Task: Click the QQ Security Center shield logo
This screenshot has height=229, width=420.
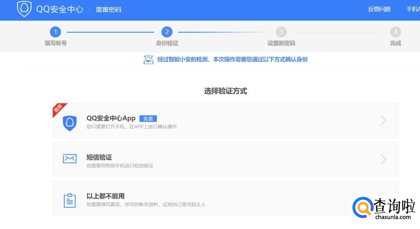Action: point(24,9)
